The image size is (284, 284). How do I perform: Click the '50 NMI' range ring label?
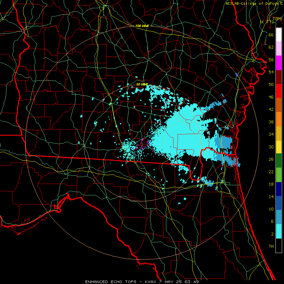point(142,84)
